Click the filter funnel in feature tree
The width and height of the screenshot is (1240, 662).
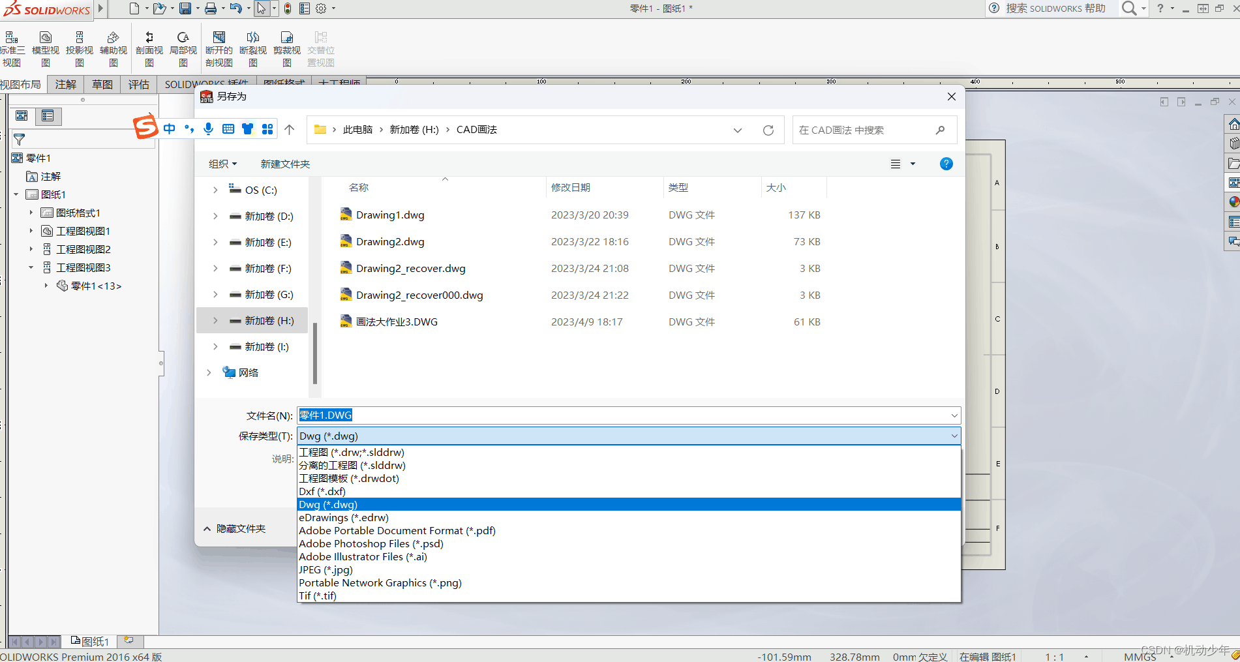pyautogui.click(x=20, y=140)
